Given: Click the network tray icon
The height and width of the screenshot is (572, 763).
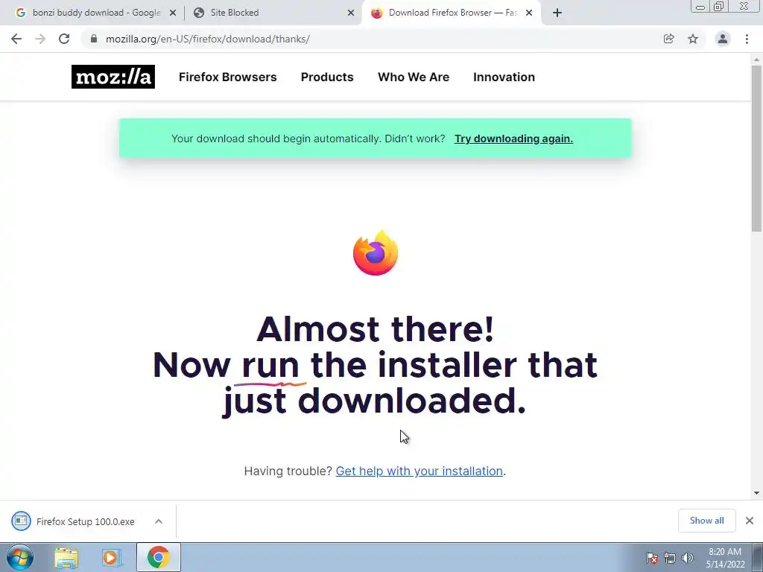Looking at the screenshot, I should pos(670,558).
